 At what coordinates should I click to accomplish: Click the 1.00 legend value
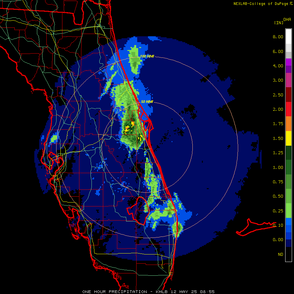coord(278,168)
